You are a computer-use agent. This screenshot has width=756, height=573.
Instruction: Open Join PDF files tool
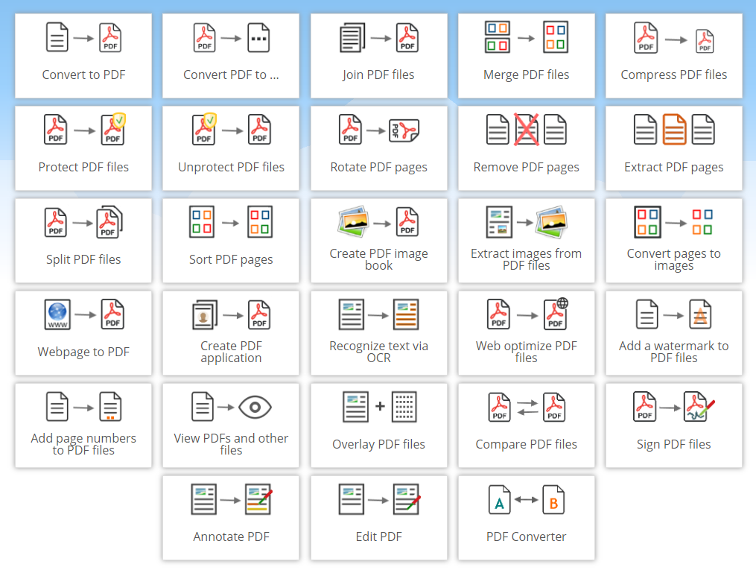coord(379,56)
